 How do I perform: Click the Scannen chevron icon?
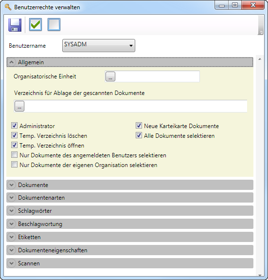pyautogui.click(x=12, y=263)
